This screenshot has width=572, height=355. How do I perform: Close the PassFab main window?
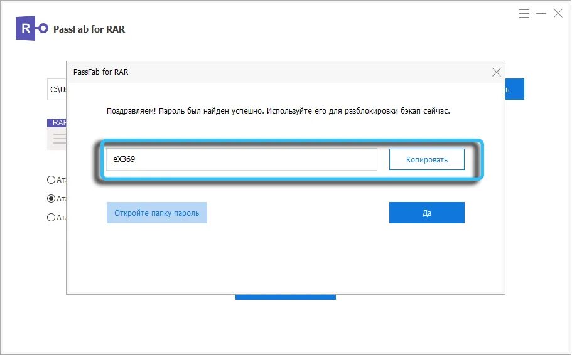558,14
